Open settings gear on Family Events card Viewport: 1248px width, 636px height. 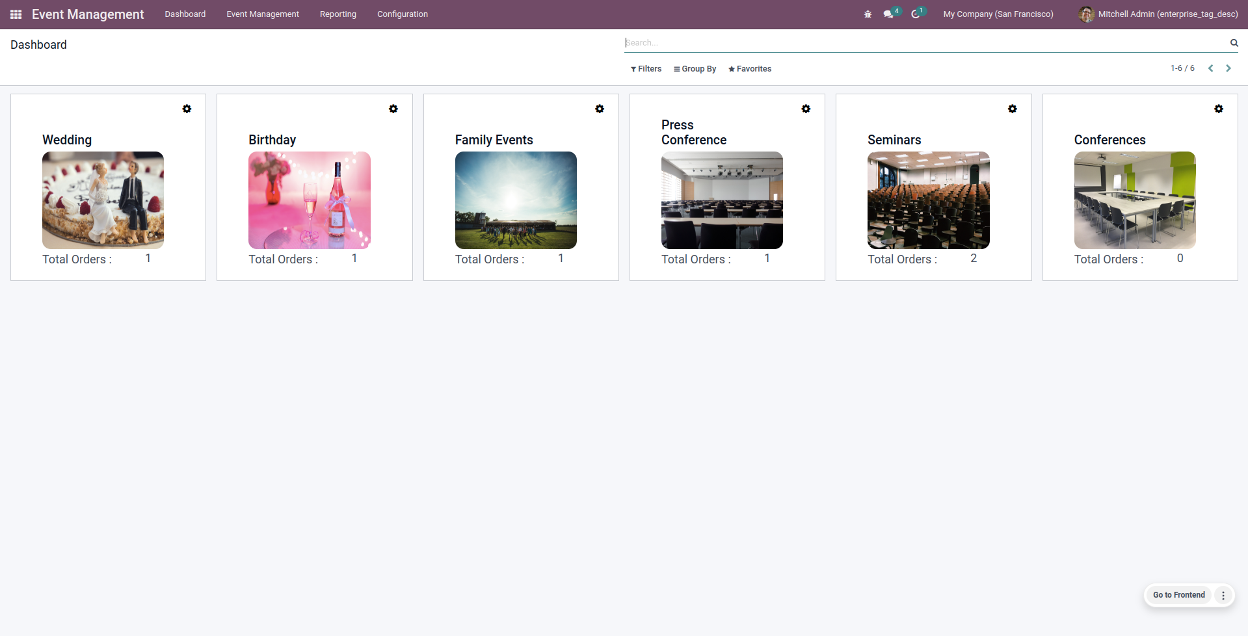point(600,109)
